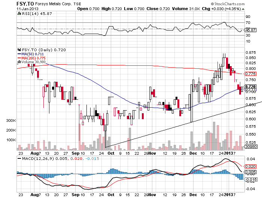Click the tall early-December white candlestick

(x=192, y=103)
